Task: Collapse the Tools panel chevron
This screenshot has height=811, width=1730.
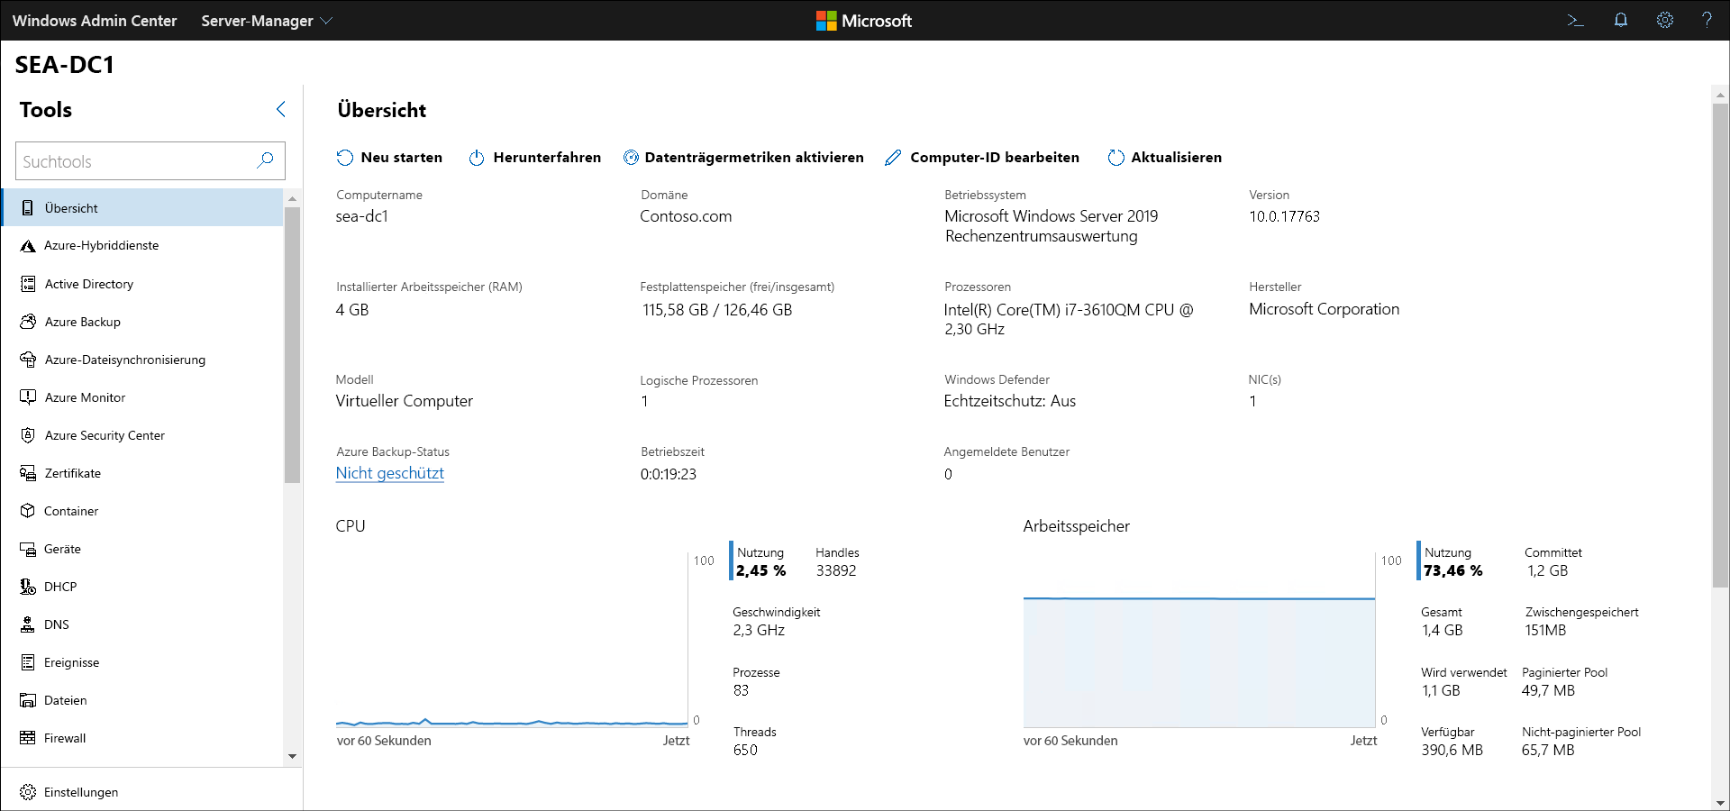Action: coord(280,109)
